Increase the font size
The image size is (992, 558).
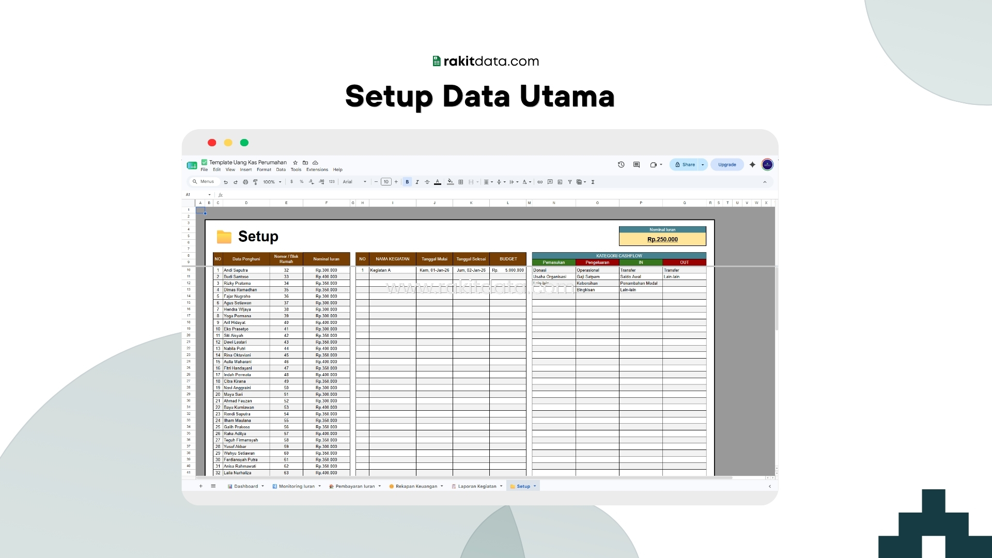[x=396, y=182]
